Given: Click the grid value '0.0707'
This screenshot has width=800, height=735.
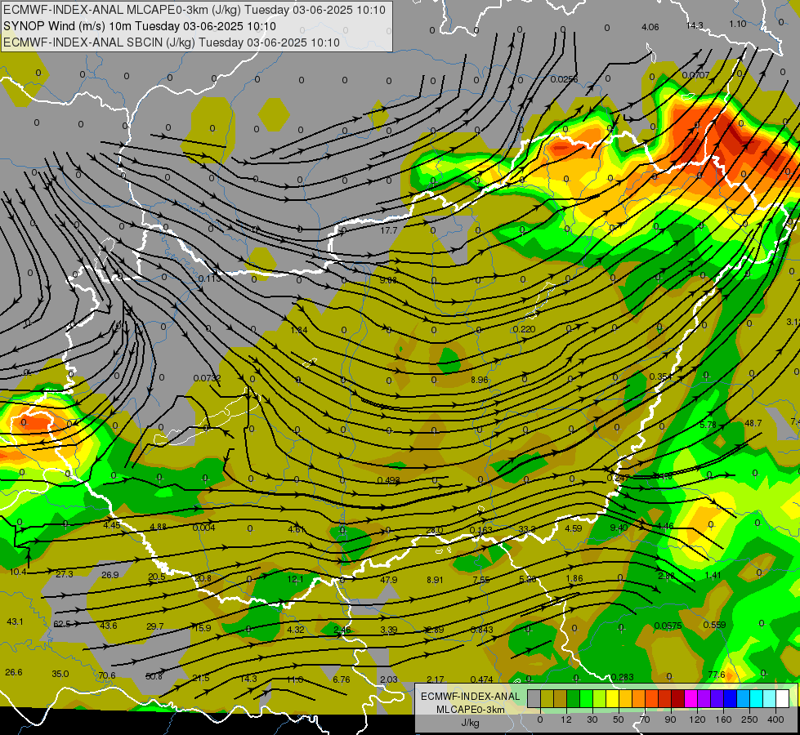Looking at the screenshot, I should (x=695, y=75).
